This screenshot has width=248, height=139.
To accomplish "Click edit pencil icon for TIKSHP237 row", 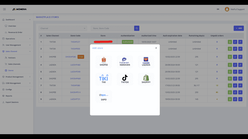I will [240, 42].
